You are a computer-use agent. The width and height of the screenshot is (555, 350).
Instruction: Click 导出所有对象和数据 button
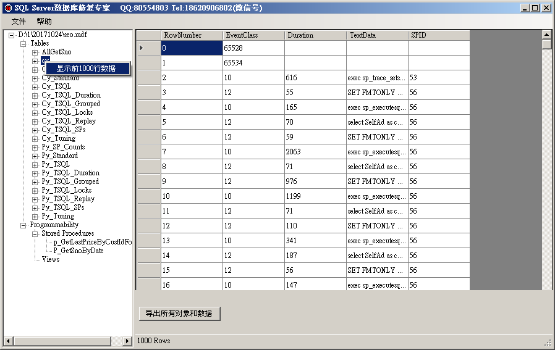coord(179,314)
